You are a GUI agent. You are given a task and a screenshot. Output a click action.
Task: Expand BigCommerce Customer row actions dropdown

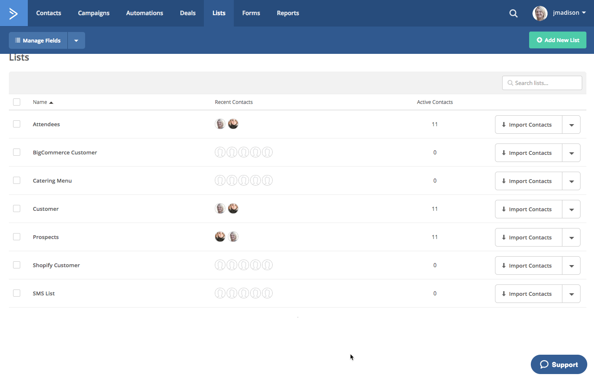pos(571,153)
